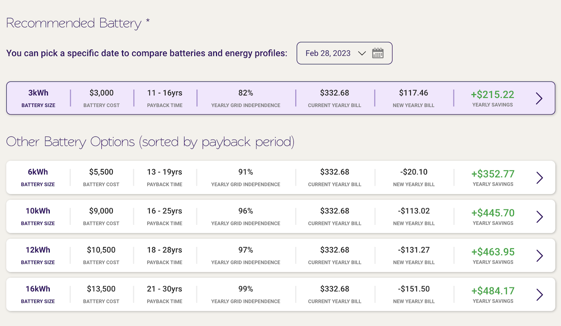Expand the 6kWh battery row arrow
Viewport: 561px width, 326px height.
540,178
